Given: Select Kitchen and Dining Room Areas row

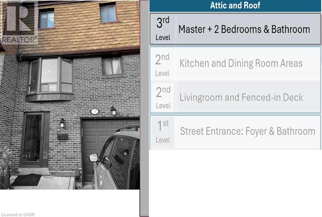Looking at the screenshot, I should [x=235, y=64].
